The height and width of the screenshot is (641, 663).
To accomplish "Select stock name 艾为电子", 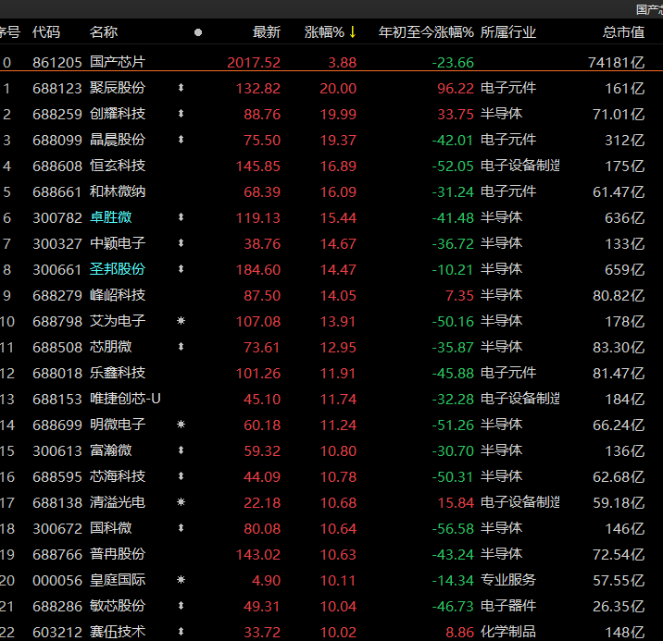I will pos(118,321).
